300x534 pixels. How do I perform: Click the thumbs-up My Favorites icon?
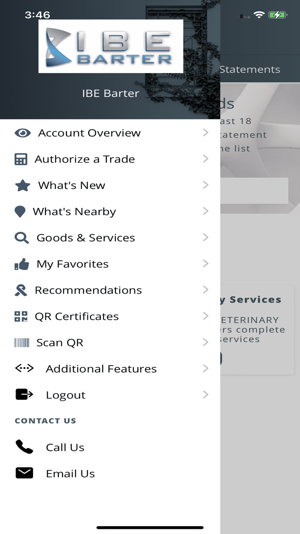(x=21, y=264)
